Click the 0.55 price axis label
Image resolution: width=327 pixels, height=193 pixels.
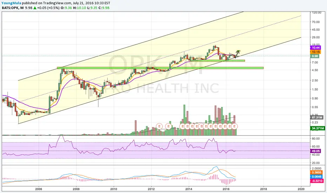point(315,107)
